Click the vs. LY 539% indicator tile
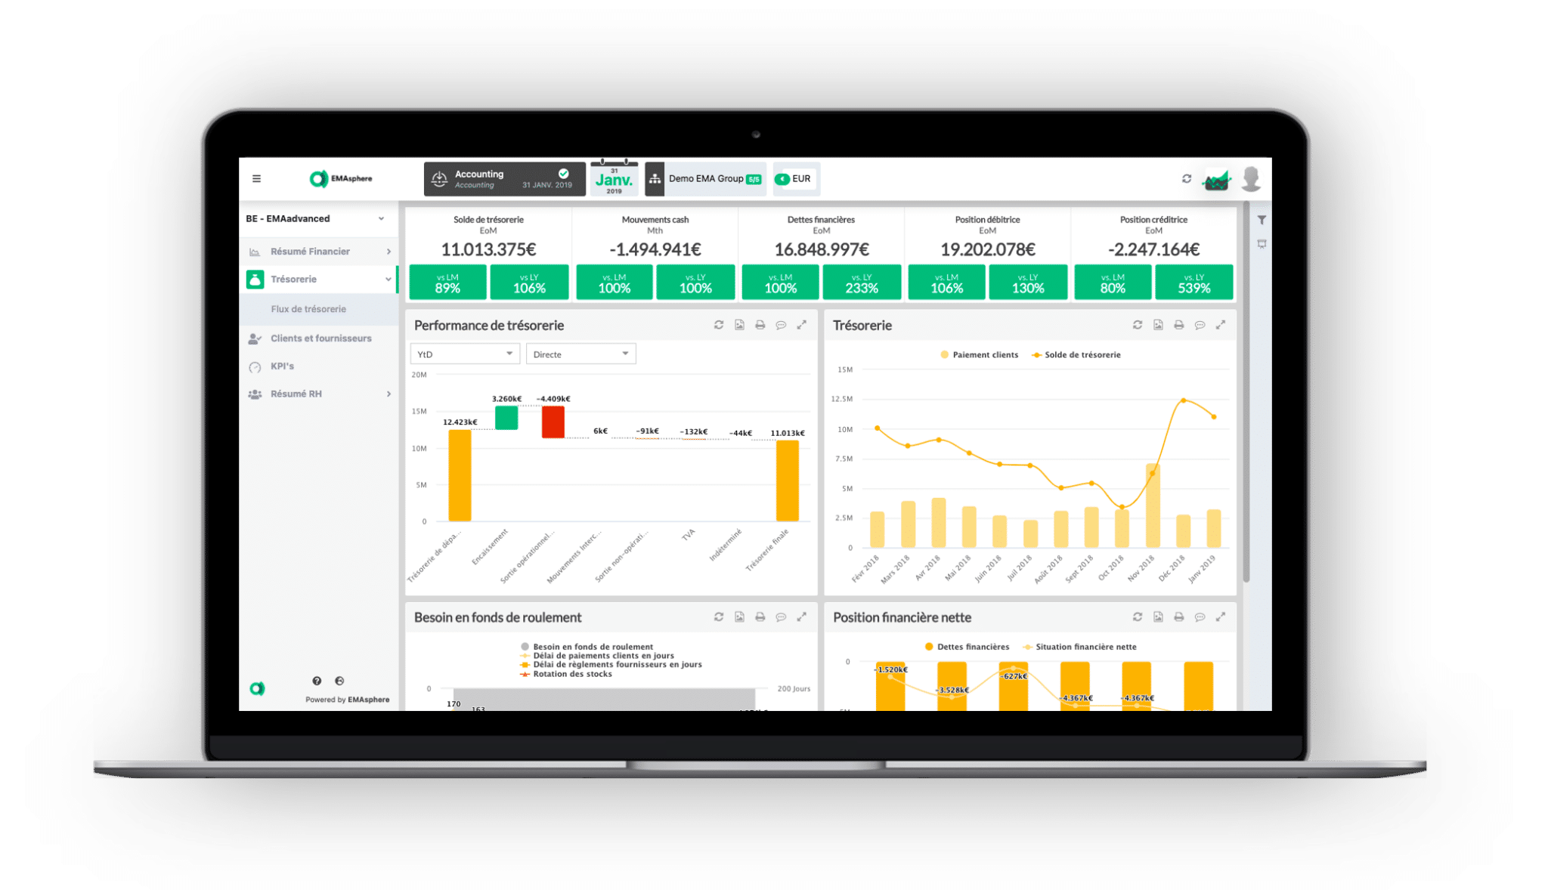Viewport: 1548px width, 890px height. (1194, 282)
